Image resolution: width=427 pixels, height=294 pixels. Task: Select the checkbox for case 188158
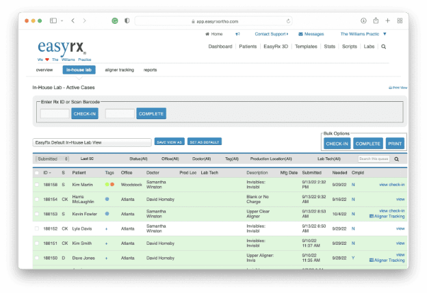click(x=37, y=185)
